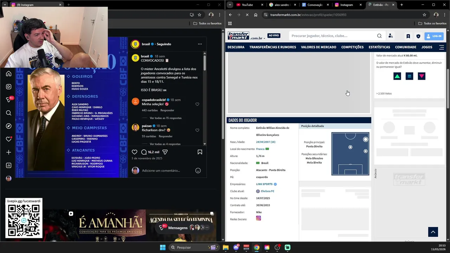The height and width of the screenshot is (253, 450).
Task: Click the AO VIVO button
Action: 274,35
